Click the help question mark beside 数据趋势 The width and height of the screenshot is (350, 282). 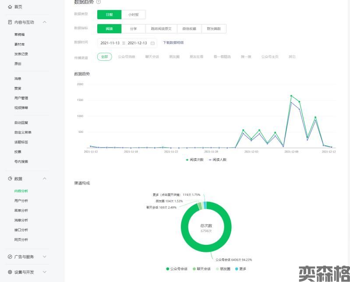click(x=98, y=2)
